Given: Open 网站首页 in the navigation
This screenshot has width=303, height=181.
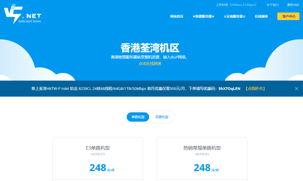Looking at the screenshot, I should pyautogui.click(x=177, y=16).
